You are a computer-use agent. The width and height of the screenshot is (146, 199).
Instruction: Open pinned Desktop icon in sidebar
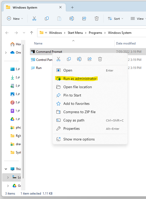tap(12, 69)
